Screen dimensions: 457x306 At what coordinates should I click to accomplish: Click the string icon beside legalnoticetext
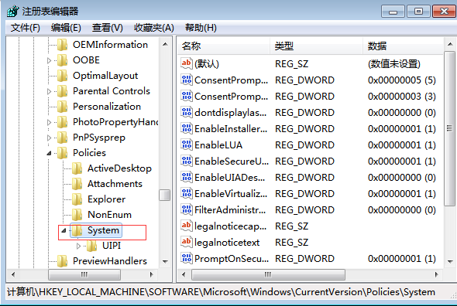coord(186,242)
